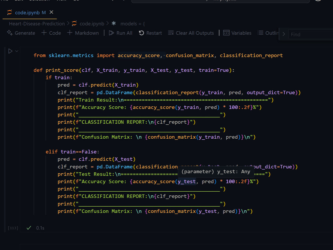333x250 pixels.
Task: Focus the Find input field
Action: [x=310, y=34]
